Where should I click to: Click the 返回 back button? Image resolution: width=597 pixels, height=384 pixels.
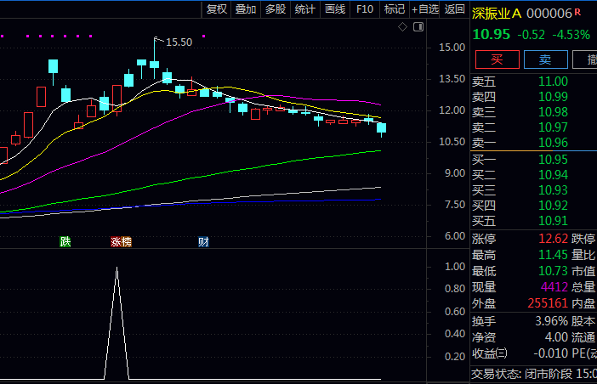pos(455,8)
